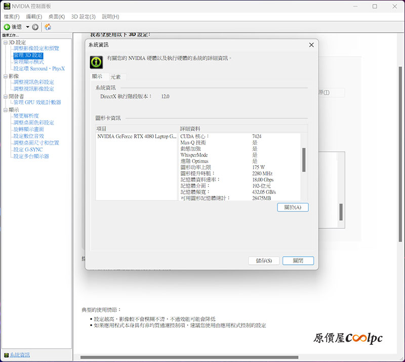
Task: Select 調整桌面尺寸和位置 in tree
Action: 36,143
